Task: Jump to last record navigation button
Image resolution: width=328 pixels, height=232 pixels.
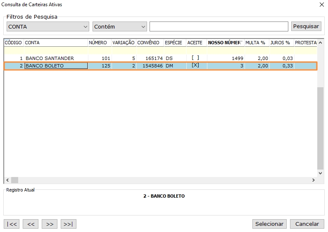Action: [69, 224]
